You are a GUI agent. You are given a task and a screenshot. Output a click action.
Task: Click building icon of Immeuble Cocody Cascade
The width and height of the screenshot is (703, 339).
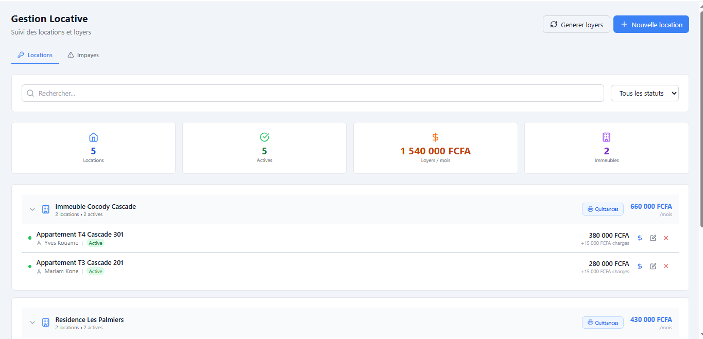pos(45,209)
